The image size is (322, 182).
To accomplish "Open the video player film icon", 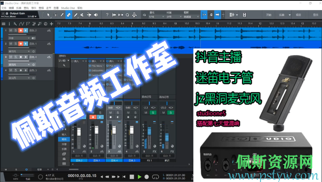I will (x=244, y=15).
